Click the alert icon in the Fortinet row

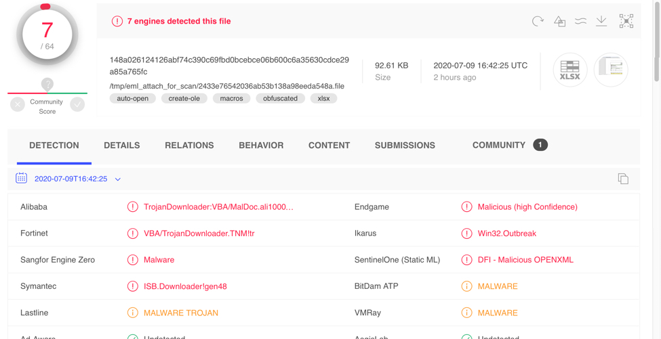coord(132,233)
